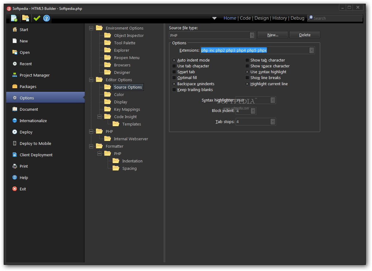This screenshot has height=271, width=372.
Task: Click Exit in the sidebar
Action: pyautogui.click(x=45, y=189)
